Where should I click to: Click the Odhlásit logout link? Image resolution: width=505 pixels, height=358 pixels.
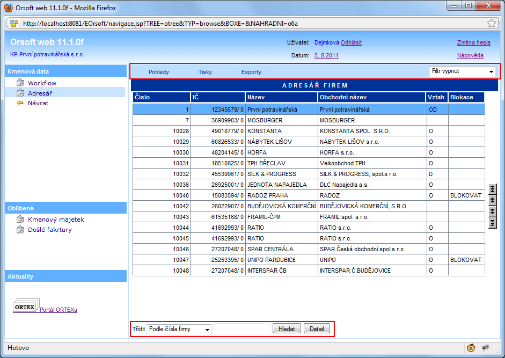pos(351,43)
